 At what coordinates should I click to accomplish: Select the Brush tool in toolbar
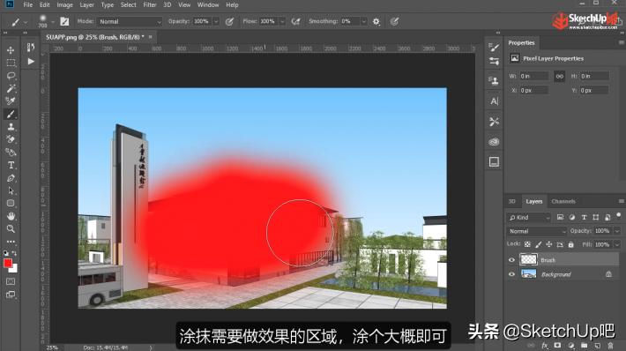point(11,114)
